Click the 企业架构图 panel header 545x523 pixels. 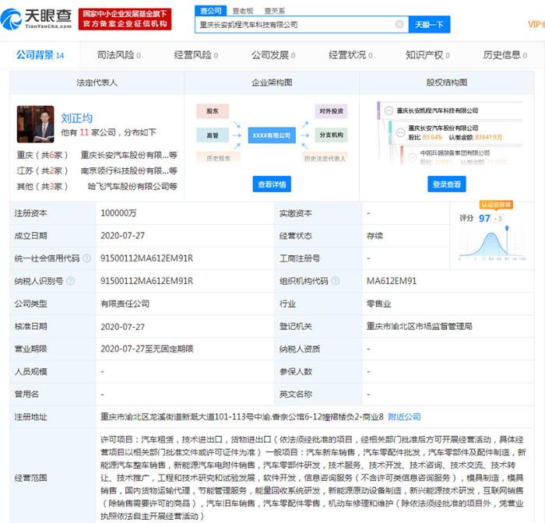click(x=272, y=82)
